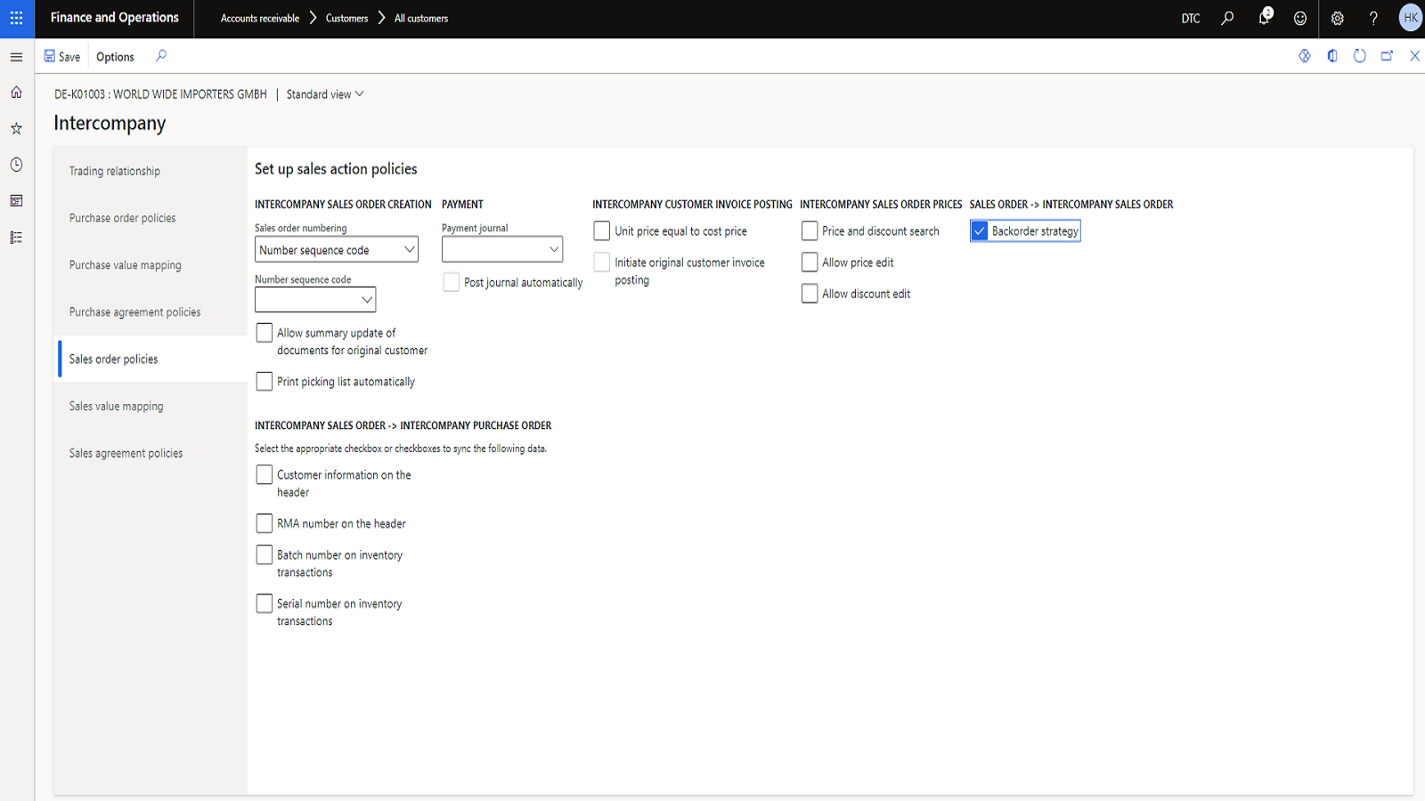The image size is (1425, 801).
Task: Tick RMA number on the header
Action: [x=265, y=523]
